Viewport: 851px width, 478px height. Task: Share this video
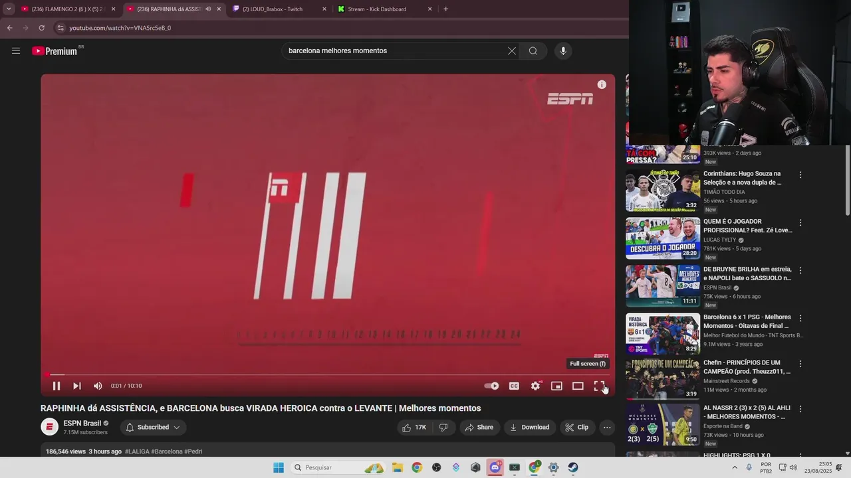(x=479, y=428)
